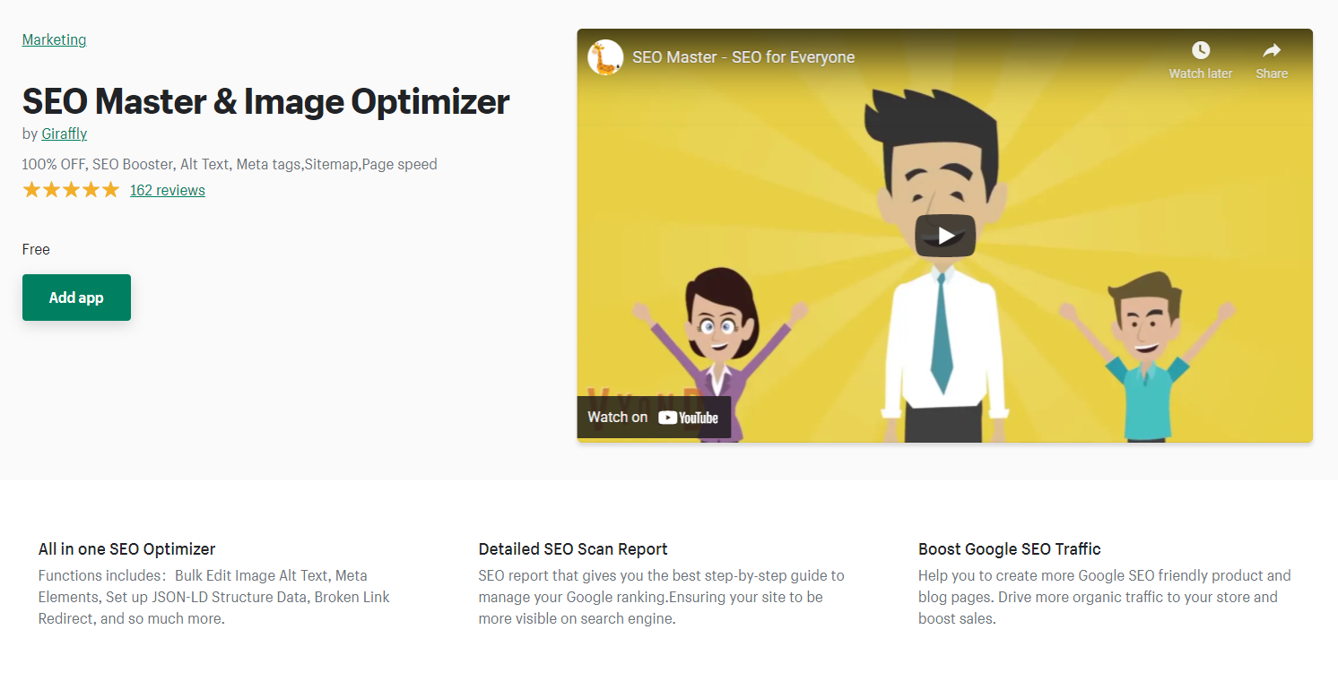This screenshot has width=1338, height=690.
Task: Click the giraffe channel avatar icon
Action: 605,57
